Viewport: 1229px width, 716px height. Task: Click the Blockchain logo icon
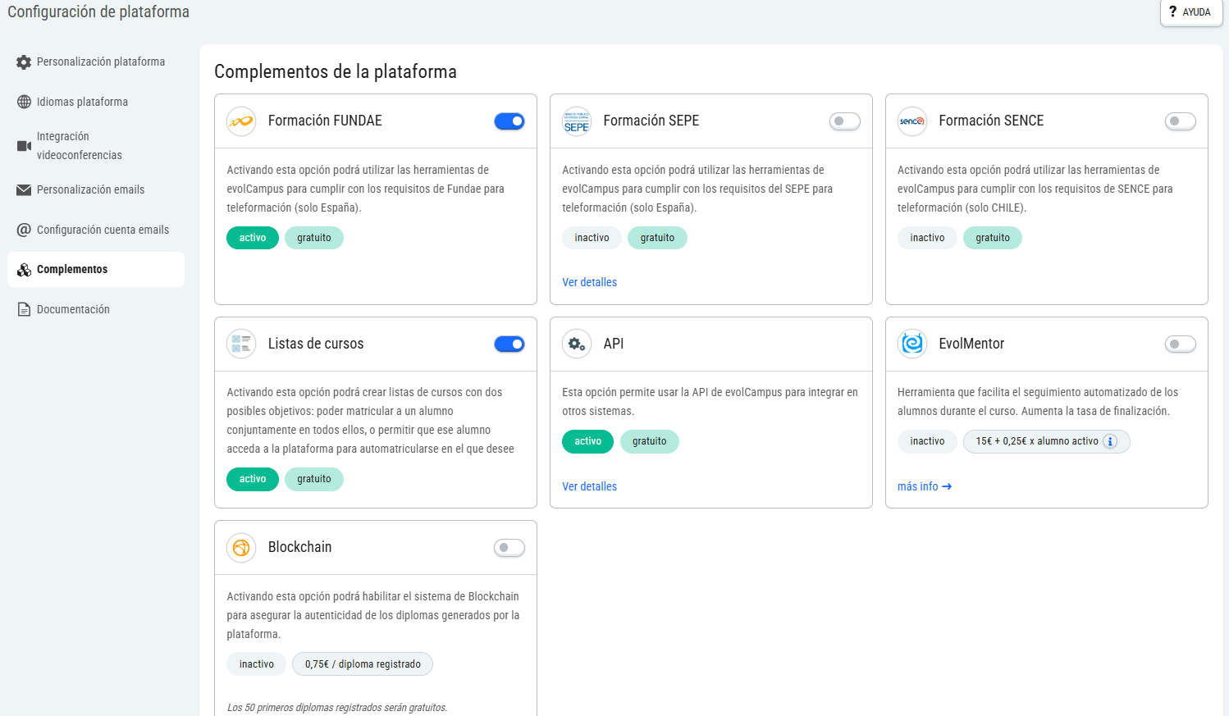pos(241,547)
